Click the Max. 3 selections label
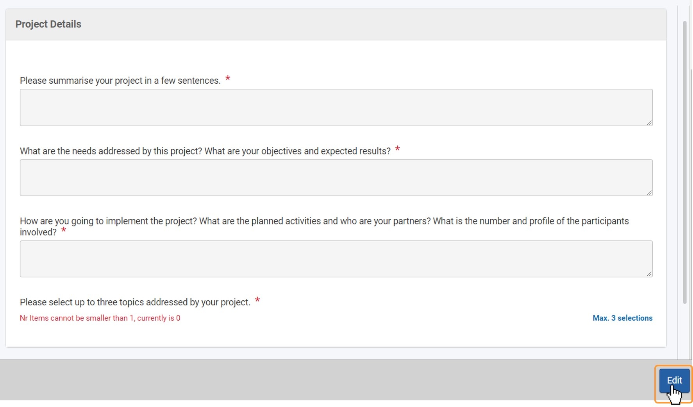 (x=622, y=318)
